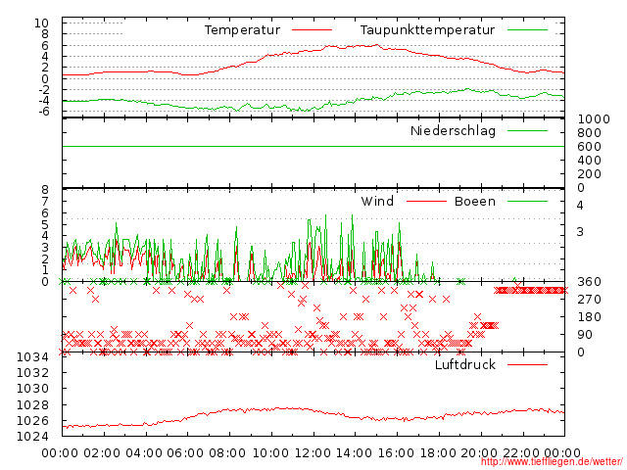Click the 14:00 time axis label

pos(355,453)
